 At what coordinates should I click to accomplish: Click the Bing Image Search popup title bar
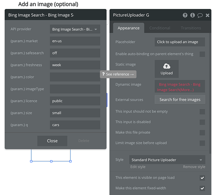55,15
